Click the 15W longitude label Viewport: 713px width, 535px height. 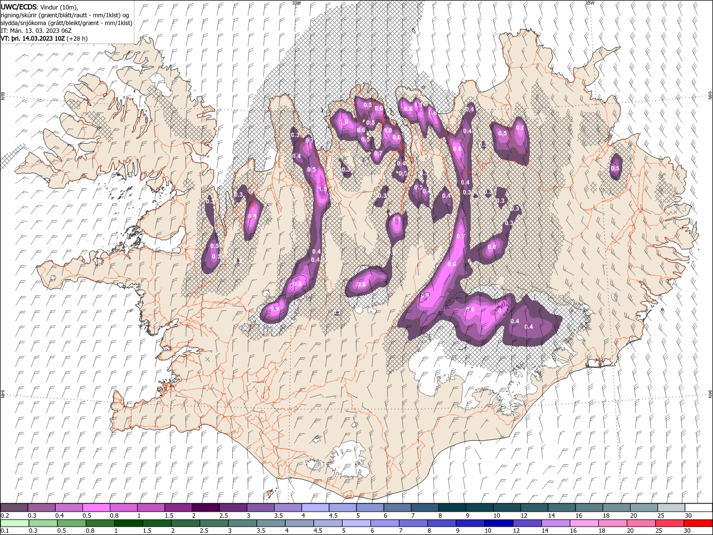tap(590, 3)
